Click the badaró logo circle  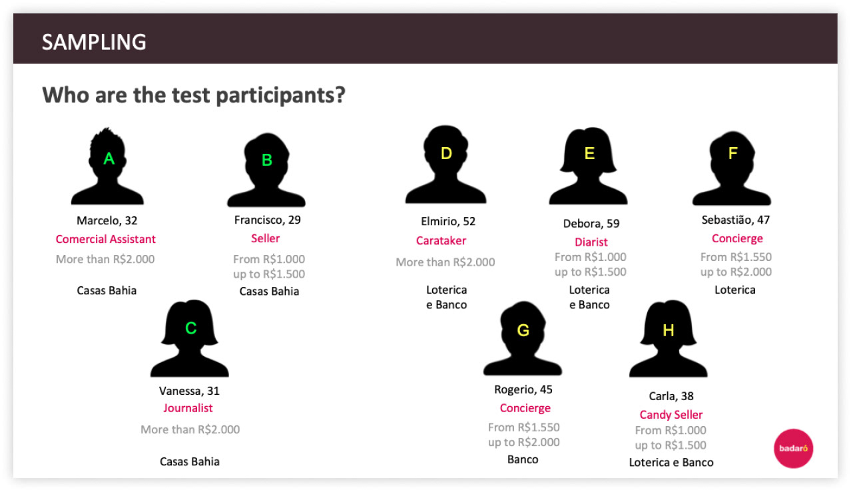click(794, 448)
